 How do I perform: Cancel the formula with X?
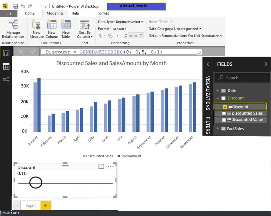(x=21, y=52)
